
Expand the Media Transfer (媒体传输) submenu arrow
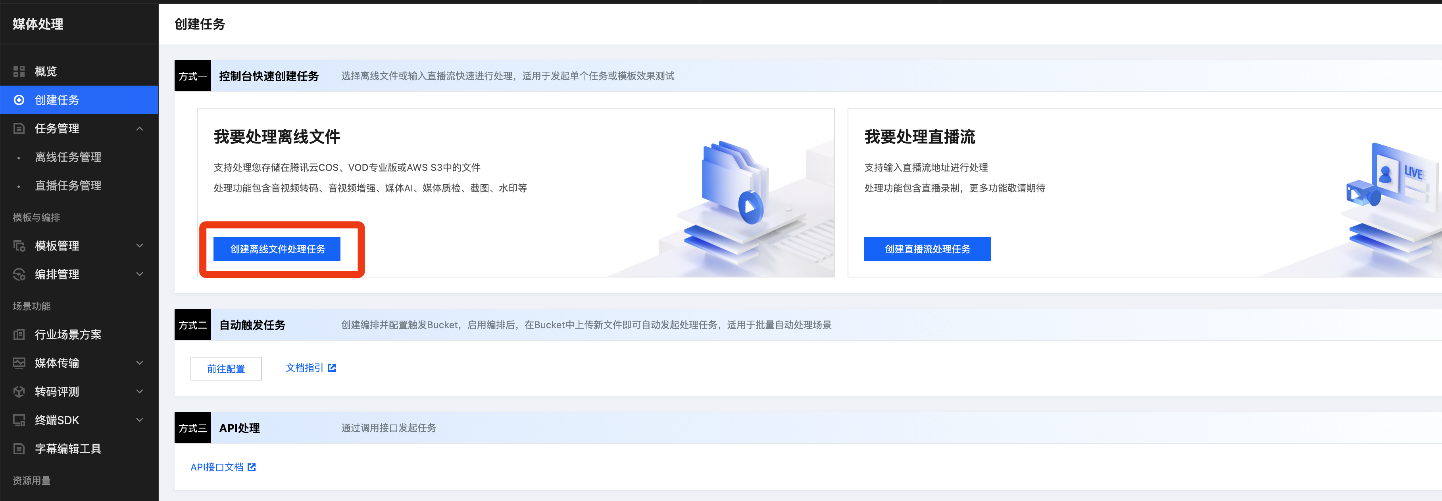[x=139, y=363]
